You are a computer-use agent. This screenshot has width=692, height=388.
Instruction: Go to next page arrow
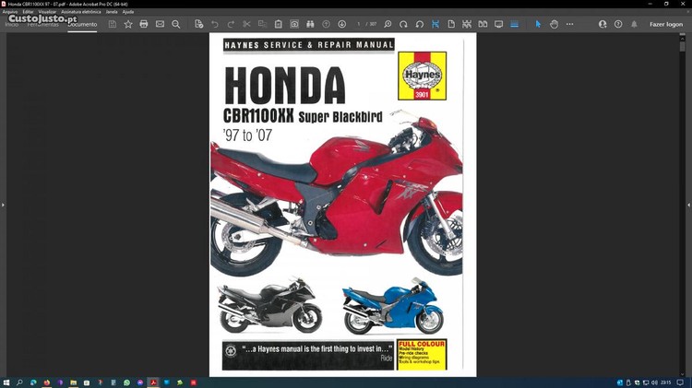[341, 24]
